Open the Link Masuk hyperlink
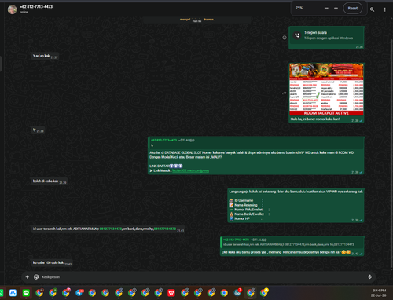Image resolution: width=393 pixels, height=300 pixels. [190, 170]
